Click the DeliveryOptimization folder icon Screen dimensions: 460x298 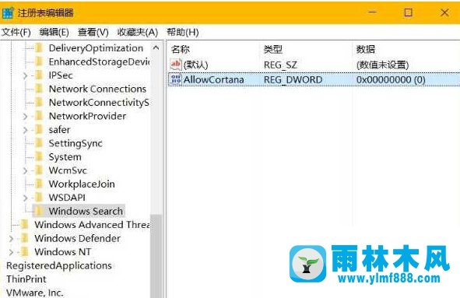pyautogui.click(x=39, y=47)
